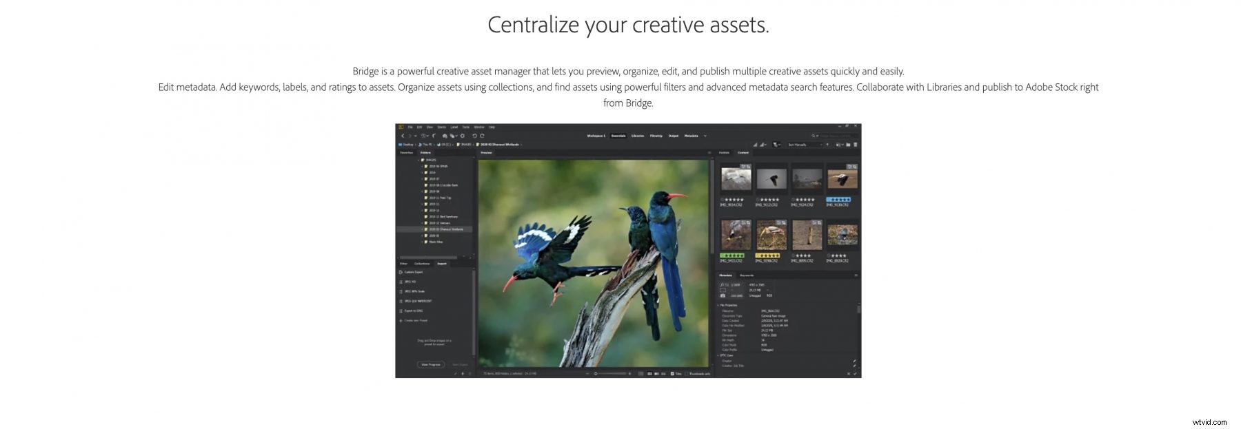Click the yellow-labeled rating bar of IMG_9298.CR2

(768, 255)
